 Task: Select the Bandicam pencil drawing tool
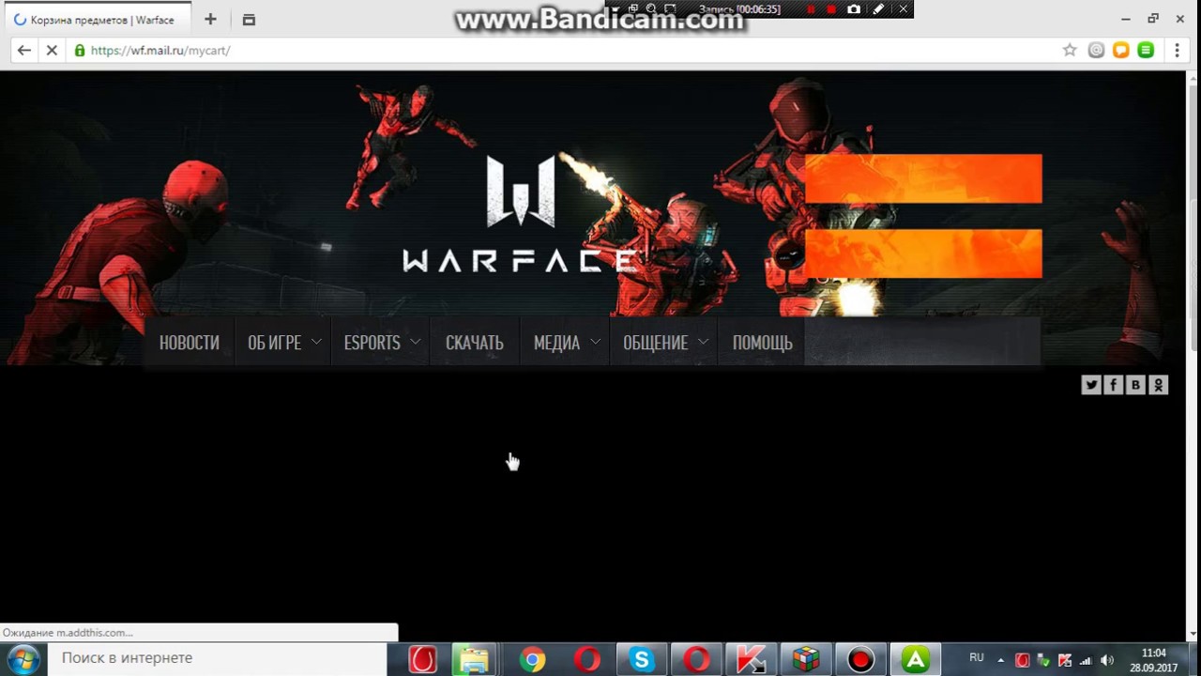878,9
